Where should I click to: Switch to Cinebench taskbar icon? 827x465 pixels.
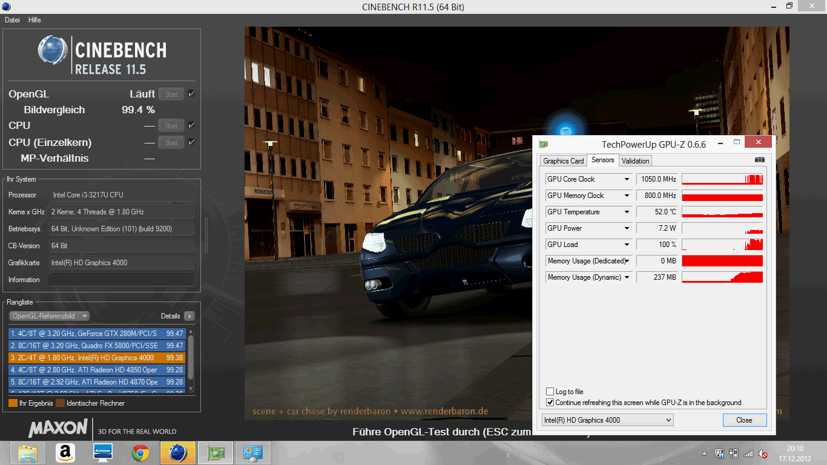(x=178, y=452)
